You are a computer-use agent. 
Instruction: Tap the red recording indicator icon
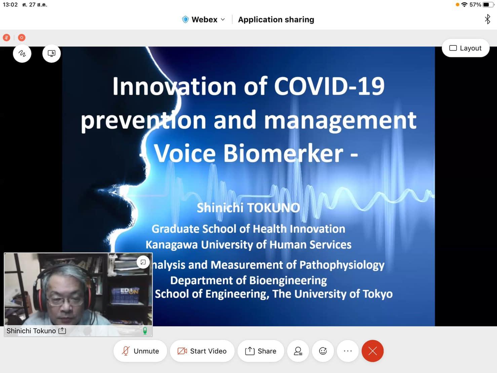click(22, 38)
